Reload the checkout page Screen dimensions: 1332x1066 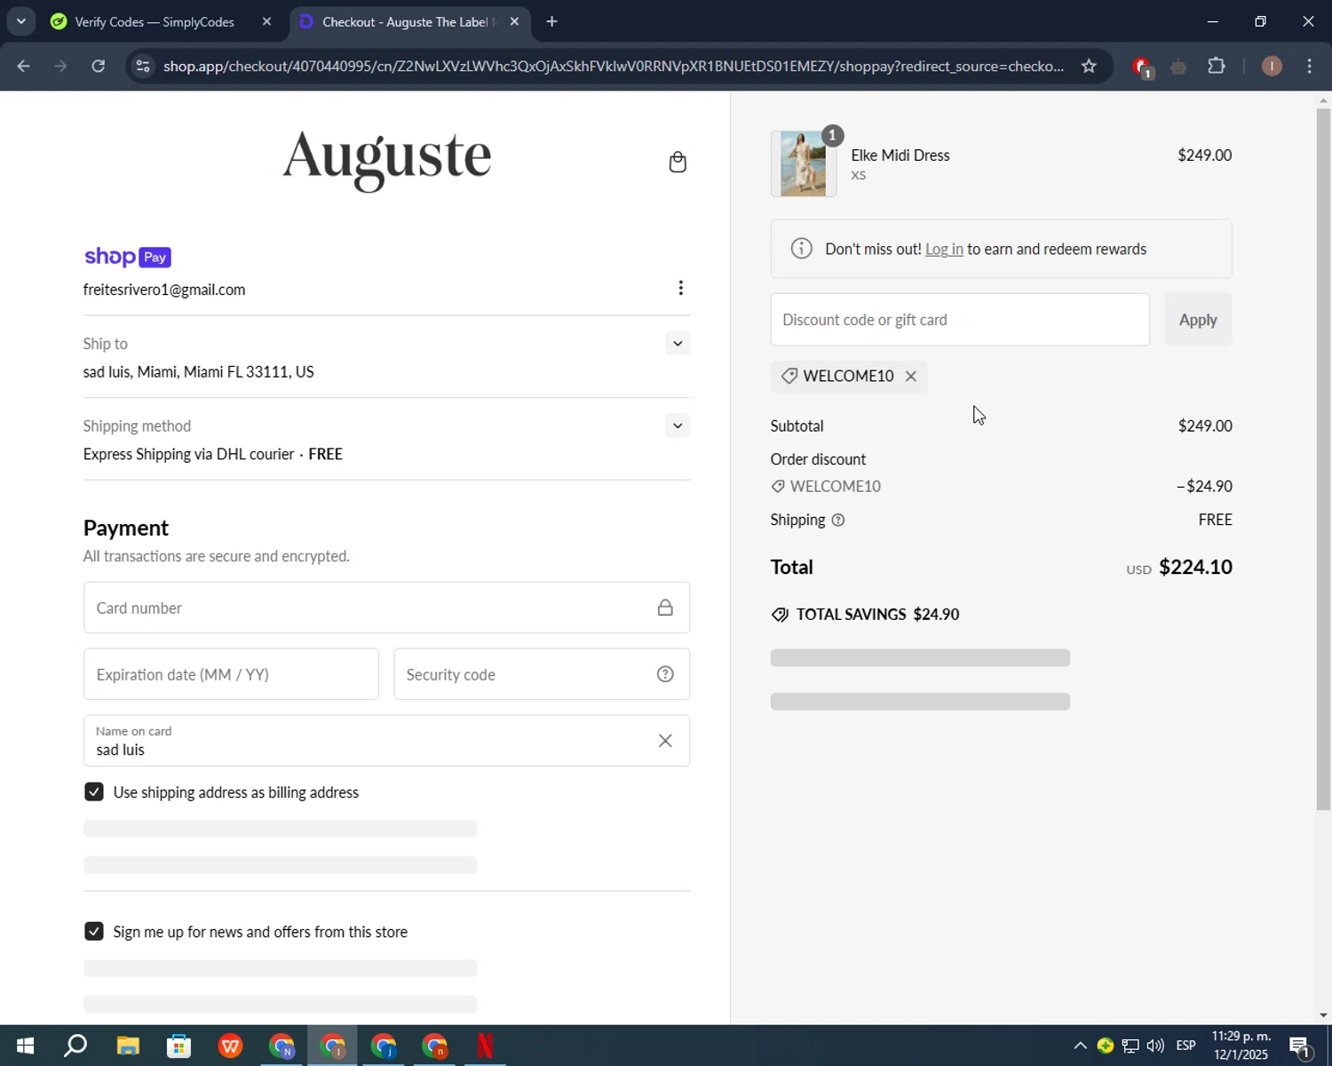pos(99,66)
